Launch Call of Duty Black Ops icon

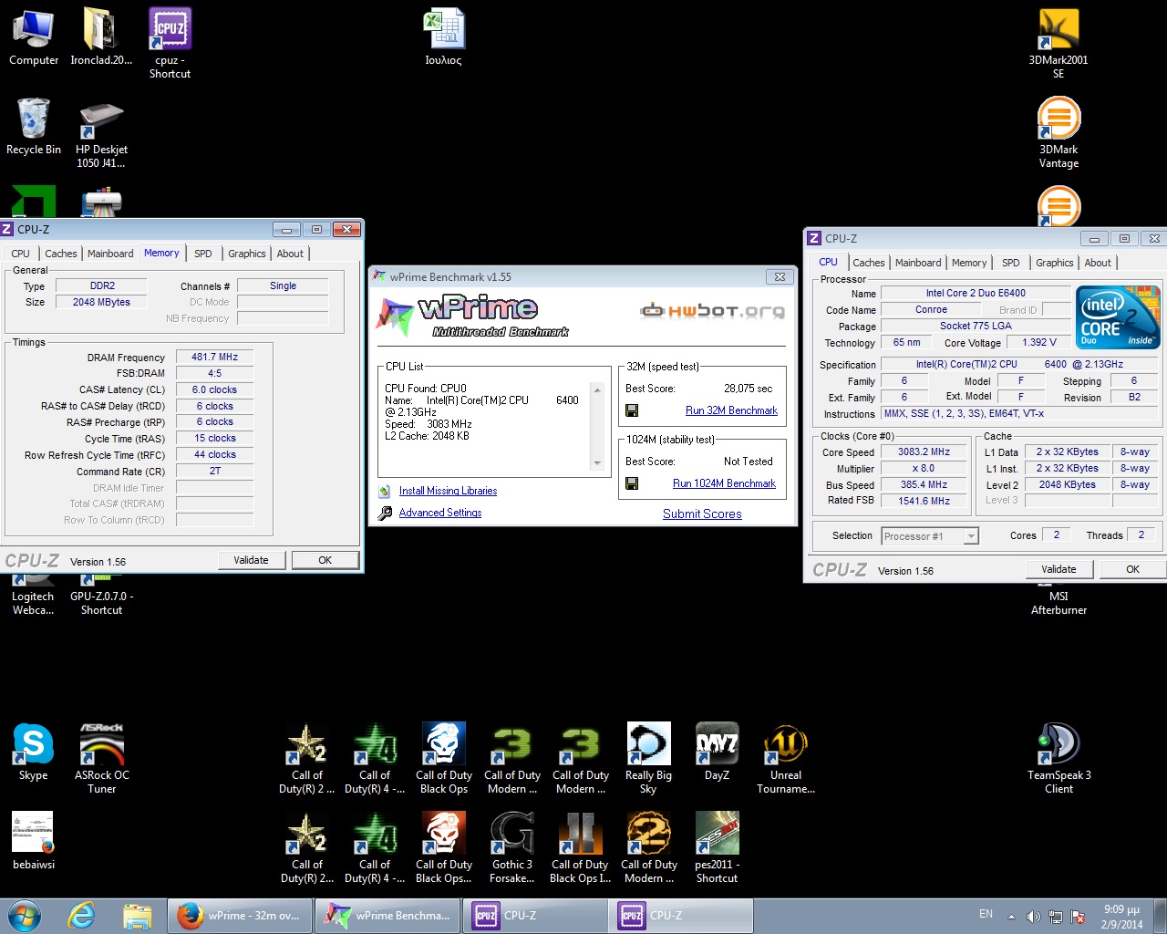click(x=444, y=757)
